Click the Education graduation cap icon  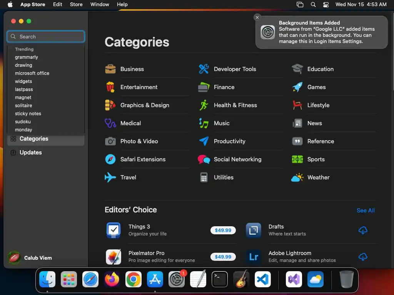[297, 69]
